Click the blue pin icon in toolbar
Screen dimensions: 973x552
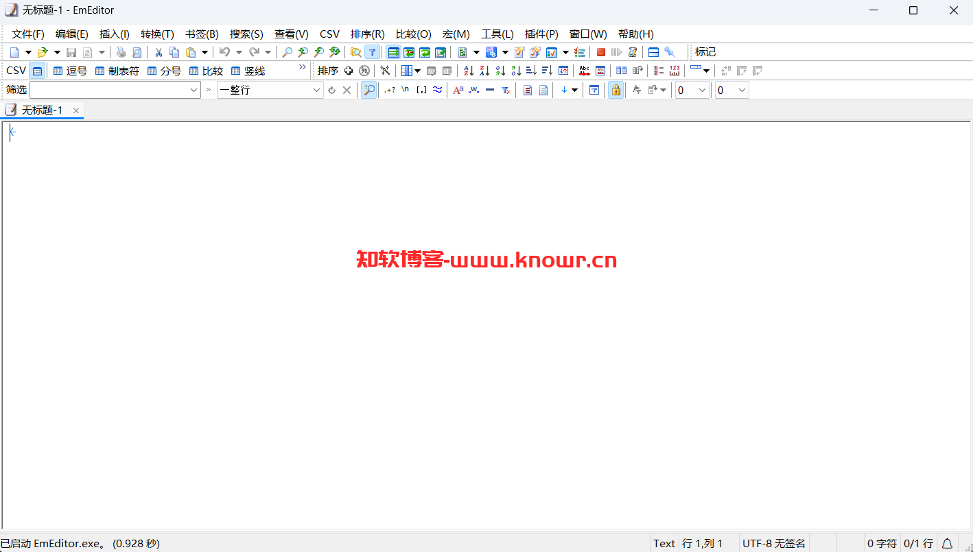pos(670,52)
